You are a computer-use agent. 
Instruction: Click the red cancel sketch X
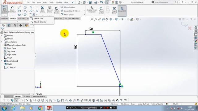(190, 28)
